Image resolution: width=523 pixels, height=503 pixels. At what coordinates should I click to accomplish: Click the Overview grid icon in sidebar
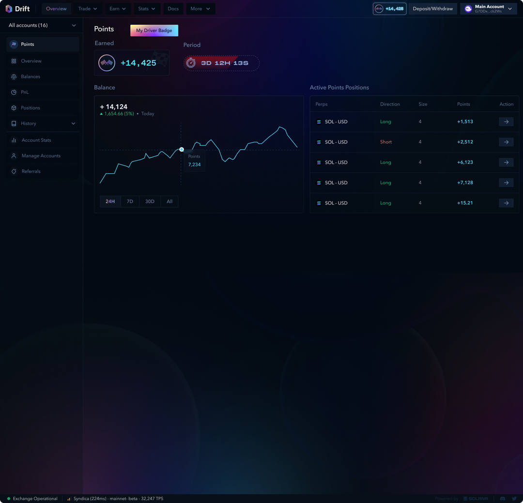pyautogui.click(x=14, y=61)
